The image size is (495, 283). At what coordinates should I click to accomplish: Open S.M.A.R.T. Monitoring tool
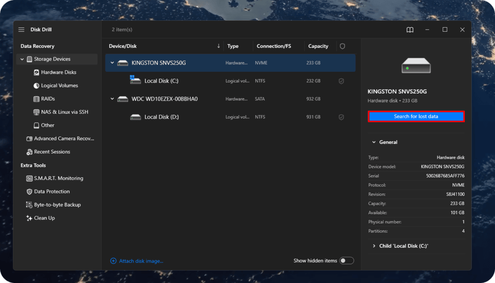[x=58, y=178]
